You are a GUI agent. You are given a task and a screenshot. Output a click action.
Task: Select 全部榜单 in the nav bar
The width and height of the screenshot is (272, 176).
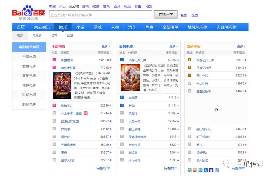(170, 27)
